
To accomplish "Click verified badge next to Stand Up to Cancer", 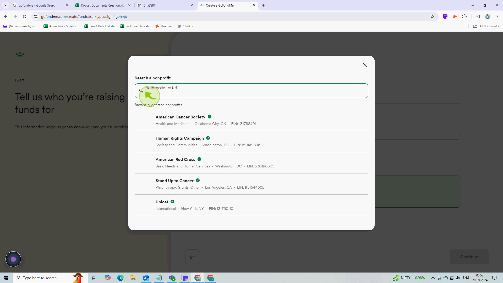I will (x=198, y=180).
